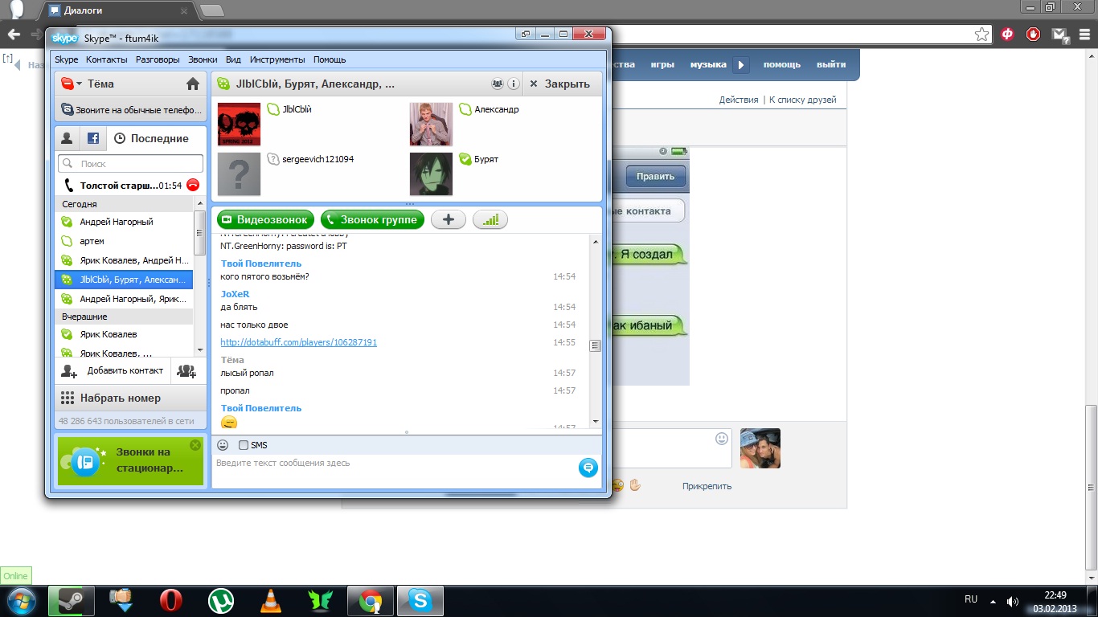Select the Ярик Ковалев, Андрей Н... group chat

pos(124,260)
